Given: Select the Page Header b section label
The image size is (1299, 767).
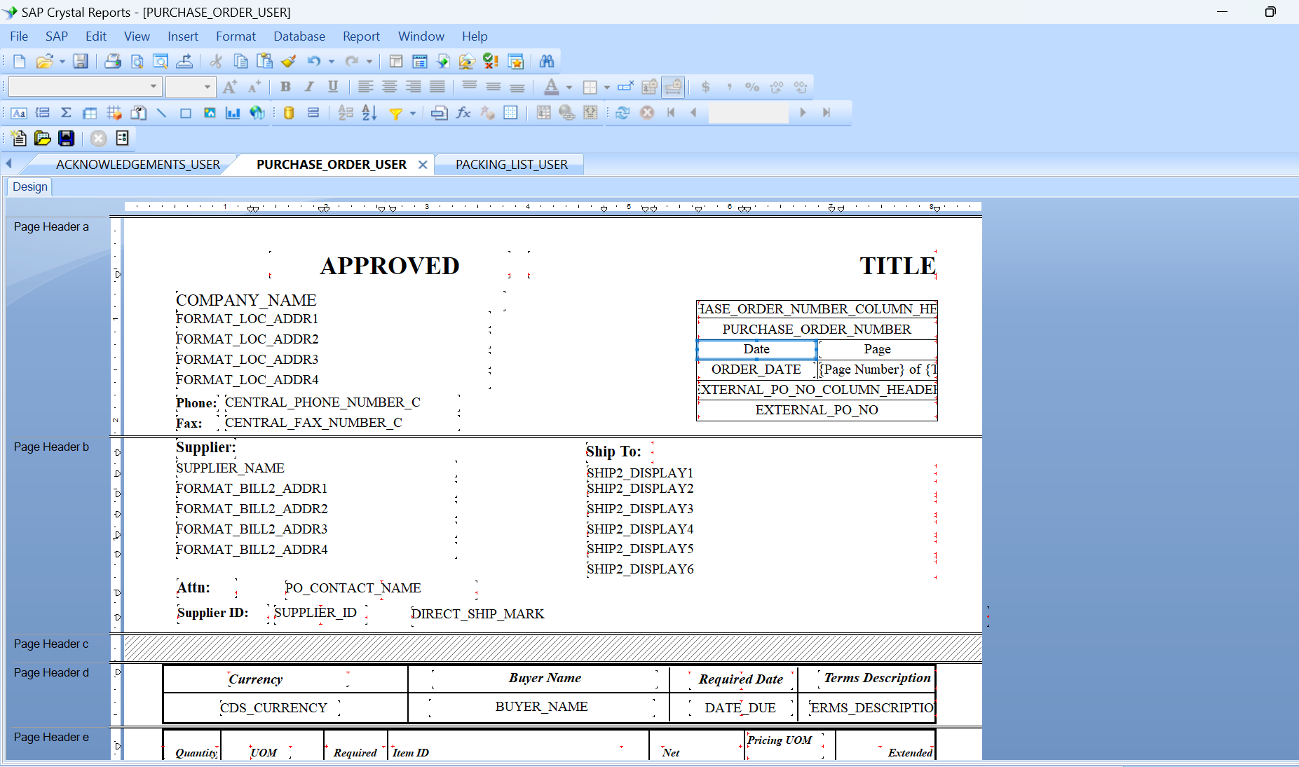Looking at the screenshot, I should (x=51, y=447).
